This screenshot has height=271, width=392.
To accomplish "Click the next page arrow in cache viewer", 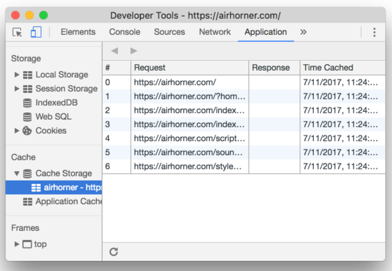I will point(134,51).
